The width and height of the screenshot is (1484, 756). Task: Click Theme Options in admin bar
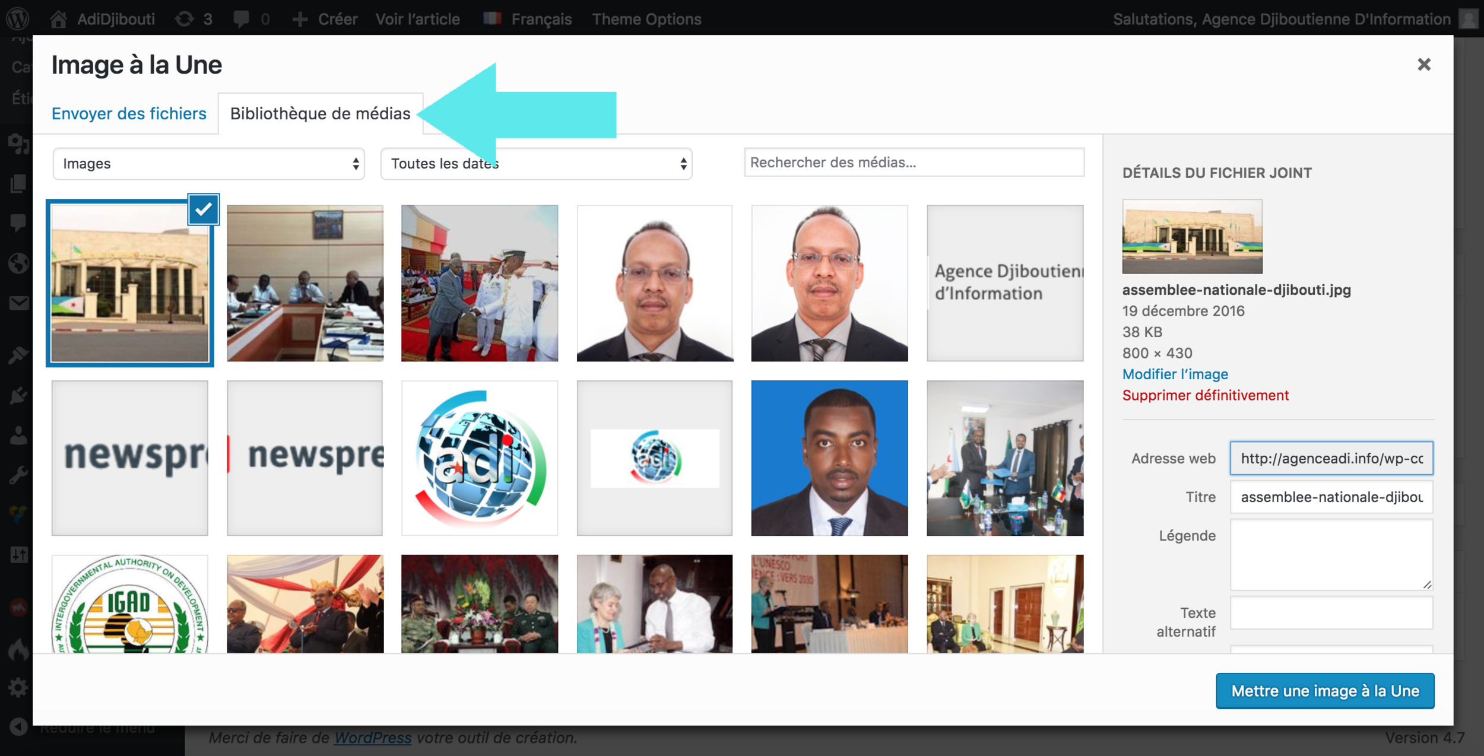pos(646,19)
